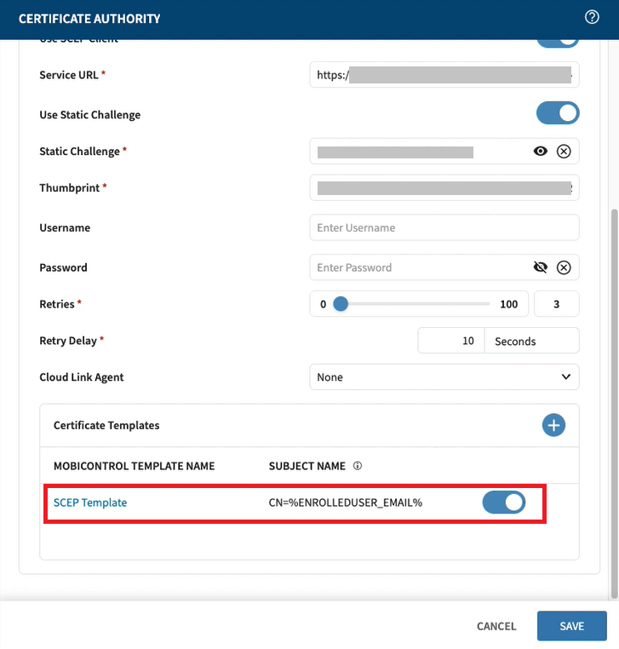Open the SCEP Template link
Screen dimensions: 619x649
[x=90, y=503]
